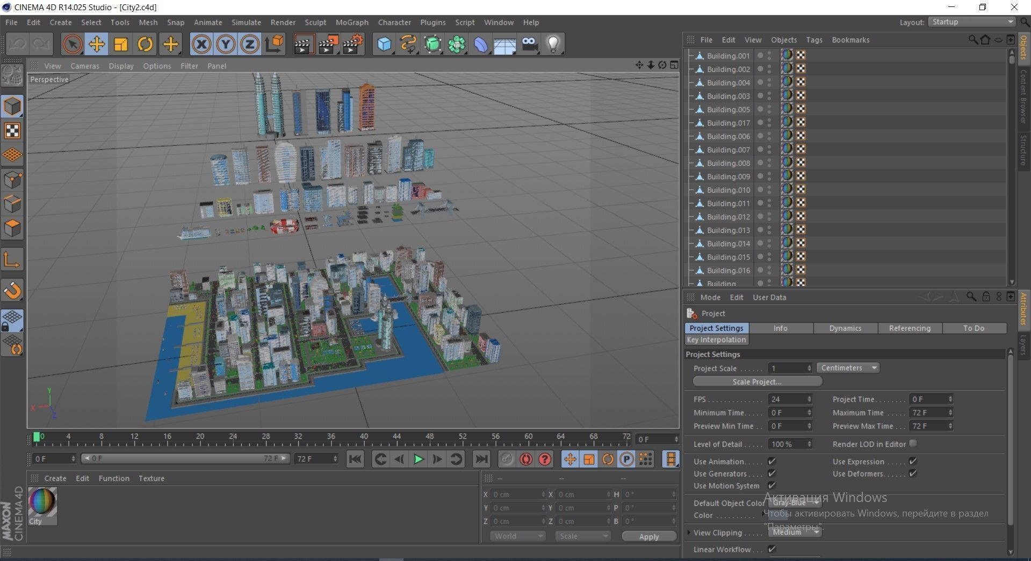Open the Array modeling objects
The width and height of the screenshot is (1031, 561).
pyautogui.click(x=457, y=44)
